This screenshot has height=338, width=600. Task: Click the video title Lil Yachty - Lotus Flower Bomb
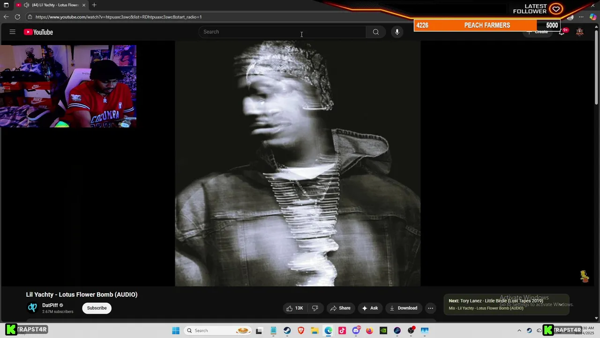(x=82, y=294)
